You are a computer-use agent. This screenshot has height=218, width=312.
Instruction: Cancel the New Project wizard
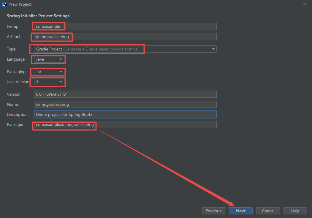(x=268, y=211)
